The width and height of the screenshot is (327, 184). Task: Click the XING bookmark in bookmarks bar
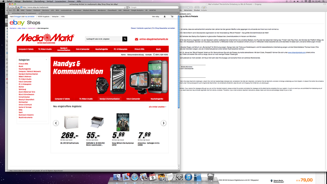[x=23, y=10]
